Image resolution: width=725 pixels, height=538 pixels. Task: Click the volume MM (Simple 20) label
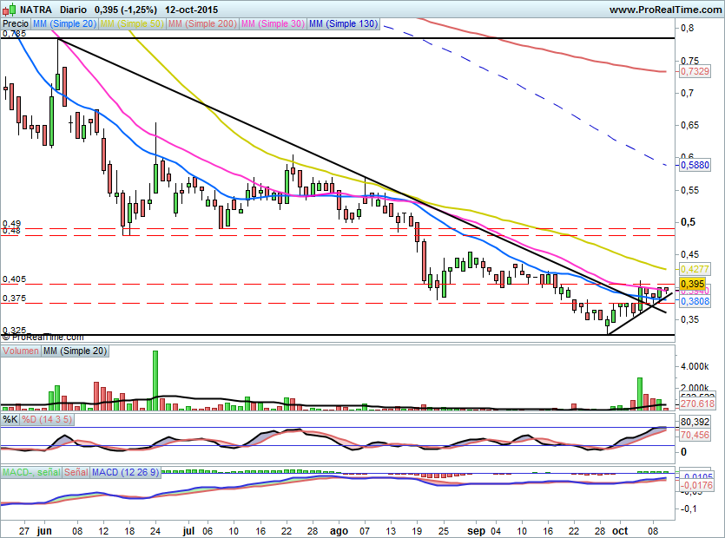pos(74,351)
